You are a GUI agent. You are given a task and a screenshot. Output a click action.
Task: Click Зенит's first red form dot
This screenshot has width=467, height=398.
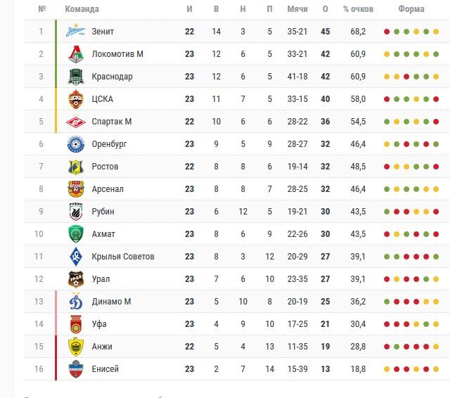pos(387,32)
